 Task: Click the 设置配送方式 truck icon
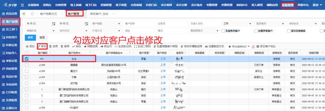(206, 47)
